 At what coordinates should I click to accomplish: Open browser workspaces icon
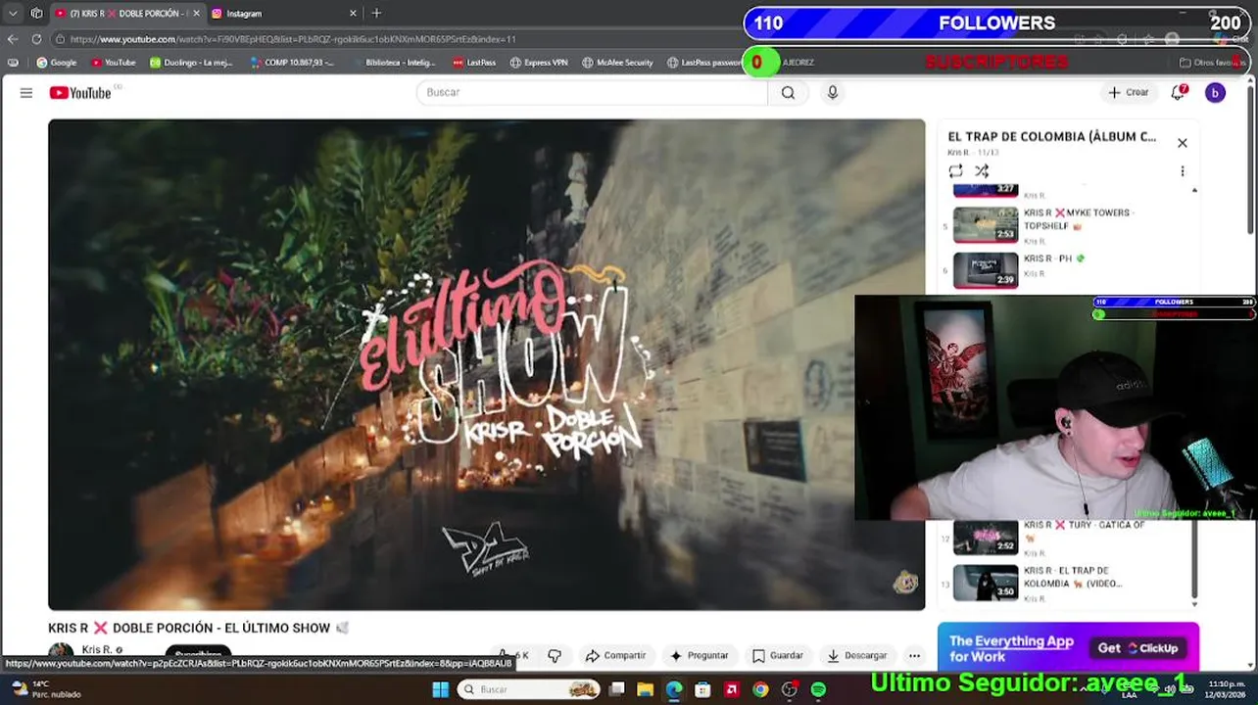tap(36, 14)
